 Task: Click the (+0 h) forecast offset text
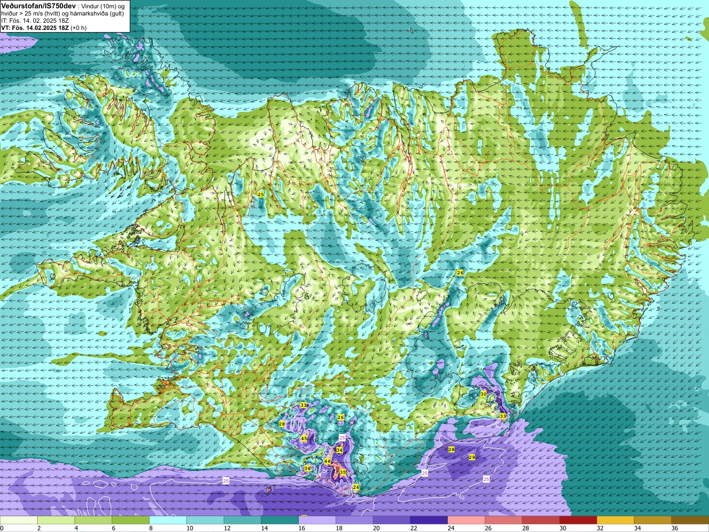click(79, 28)
